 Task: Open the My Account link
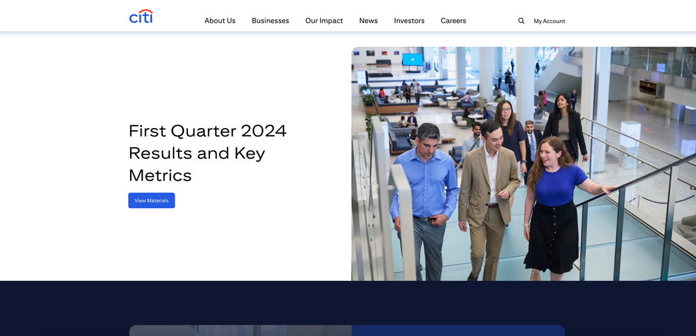(549, 21)
